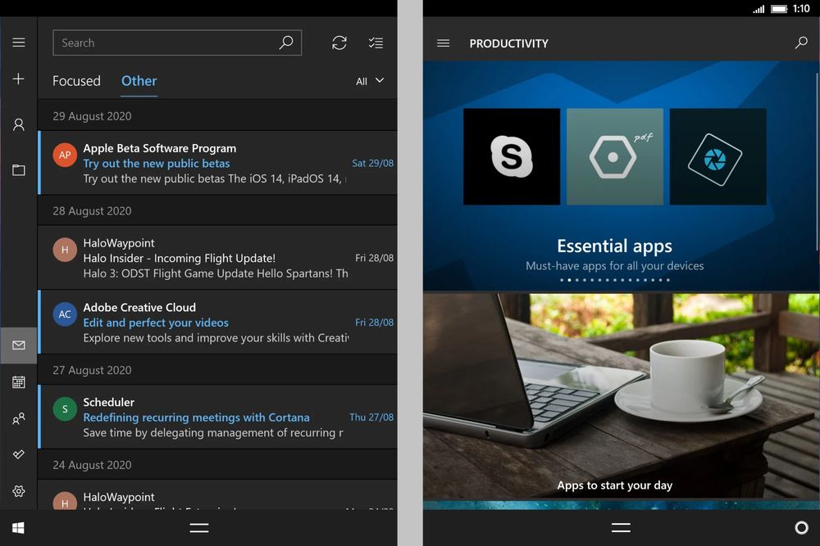Image resolution: width=820 pixels, height=546 pixels.
Task: Open the Skype app tile
Action: (x=512, y=156)
